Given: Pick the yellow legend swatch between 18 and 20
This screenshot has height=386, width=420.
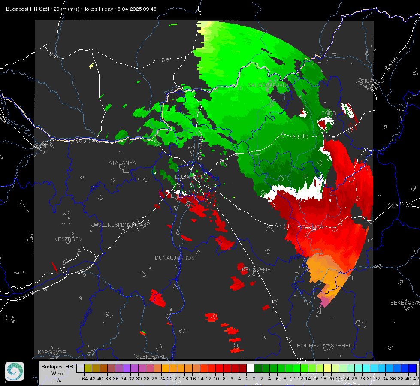Looking at the screenshot, I should (x=328, y=368).
